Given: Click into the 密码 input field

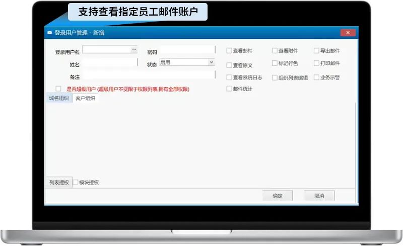Looking at the screenshot, I should 186,50.
